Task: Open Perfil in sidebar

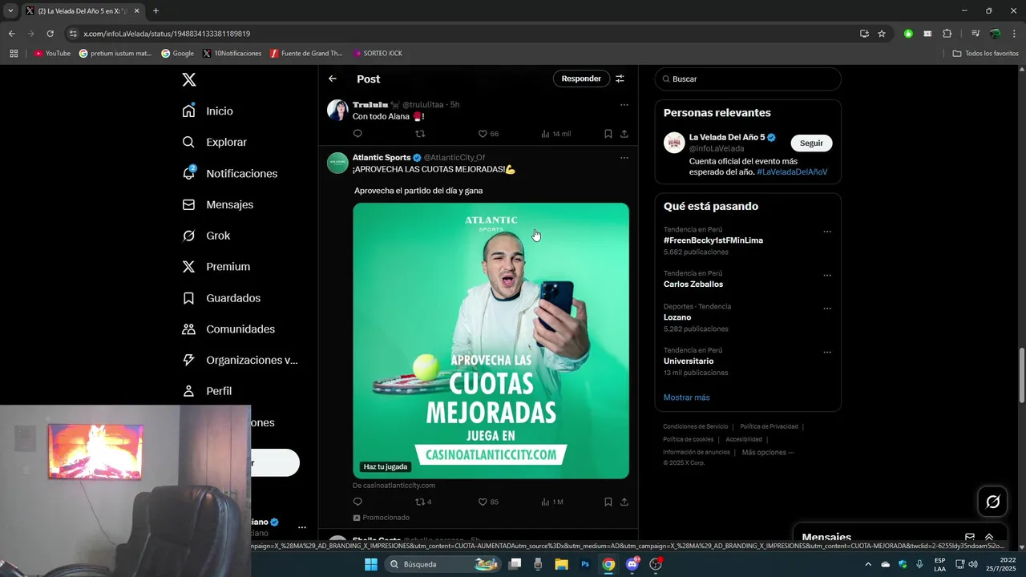Action: [207, 391]
